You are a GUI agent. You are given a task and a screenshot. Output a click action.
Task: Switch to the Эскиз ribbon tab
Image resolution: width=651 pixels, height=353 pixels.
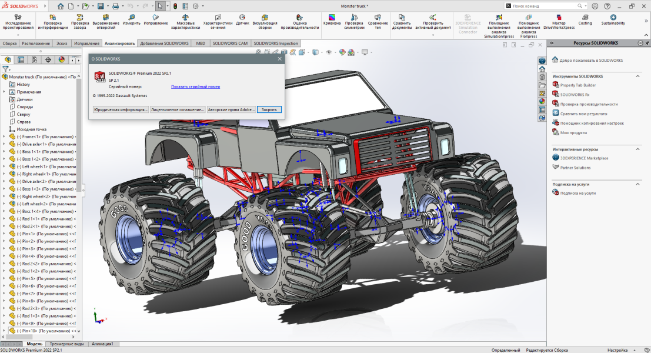(62, 43)
